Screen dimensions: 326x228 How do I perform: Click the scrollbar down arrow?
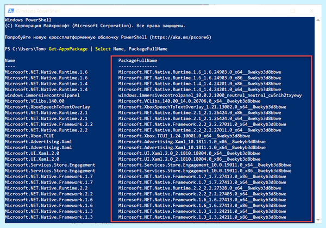(318, 219)
